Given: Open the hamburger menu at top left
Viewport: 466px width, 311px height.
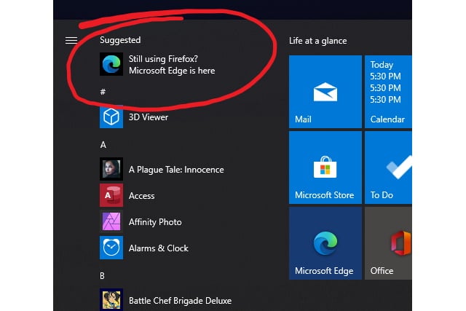Looking at the screenshot, I should (71, 41).
